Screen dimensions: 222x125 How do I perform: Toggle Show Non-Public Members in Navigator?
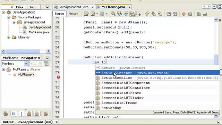pyautogui.click(x=29, y=114)
